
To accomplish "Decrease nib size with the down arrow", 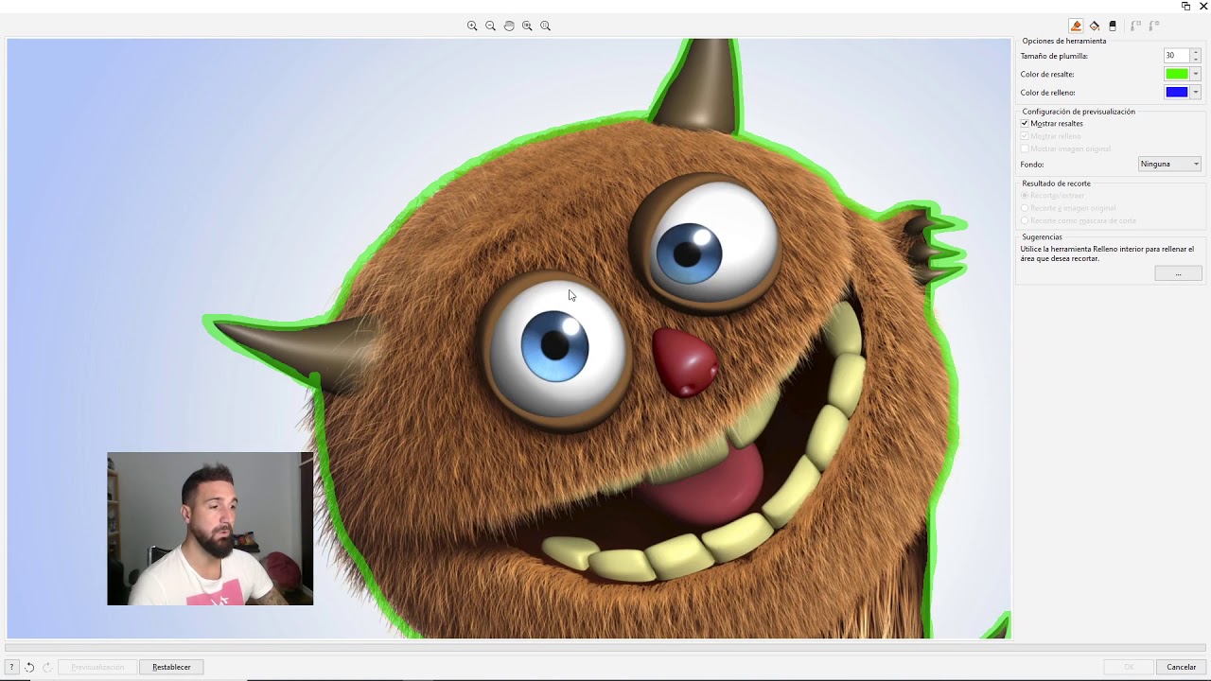I will pos(1196,59).
